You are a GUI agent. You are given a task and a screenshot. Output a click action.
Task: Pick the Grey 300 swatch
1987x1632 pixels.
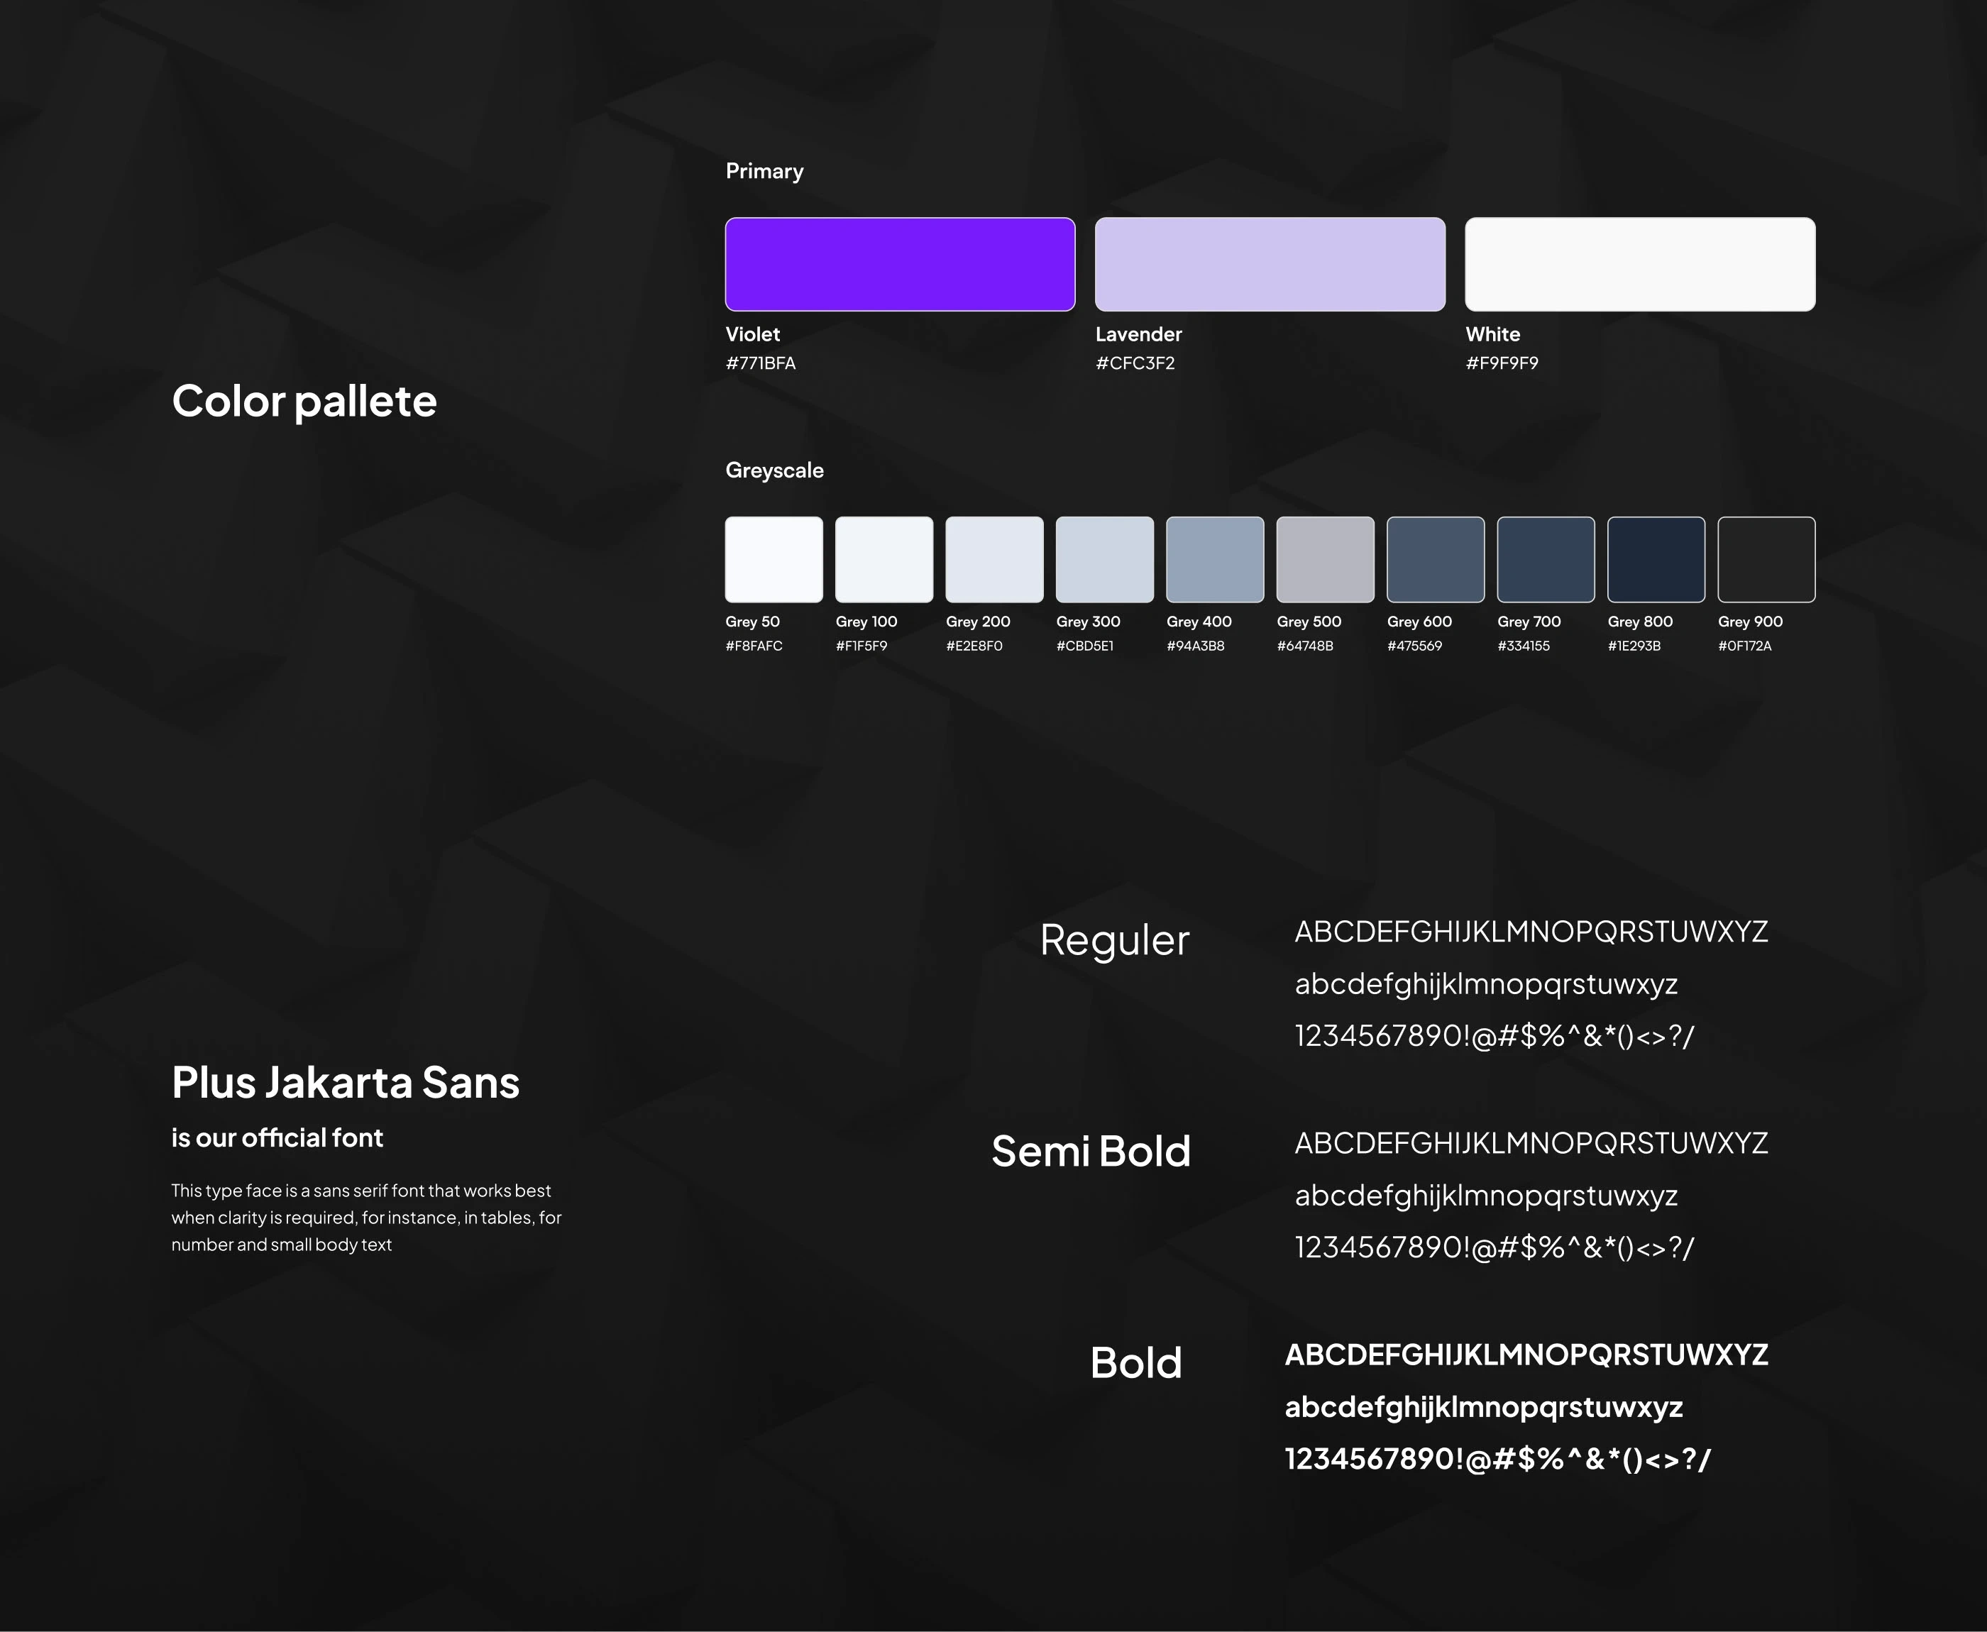1104,559
